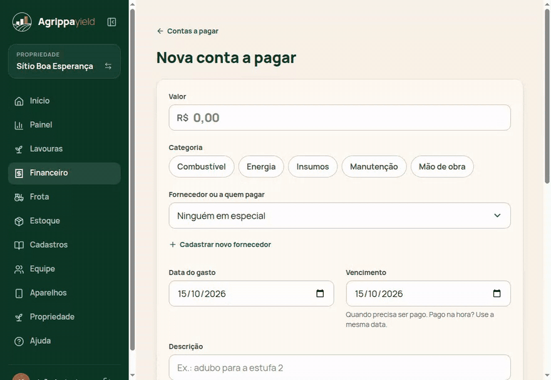Open Equipe from the sidebar
The image size is (551, 380).
pyautogui.click(x=64, y=269)
